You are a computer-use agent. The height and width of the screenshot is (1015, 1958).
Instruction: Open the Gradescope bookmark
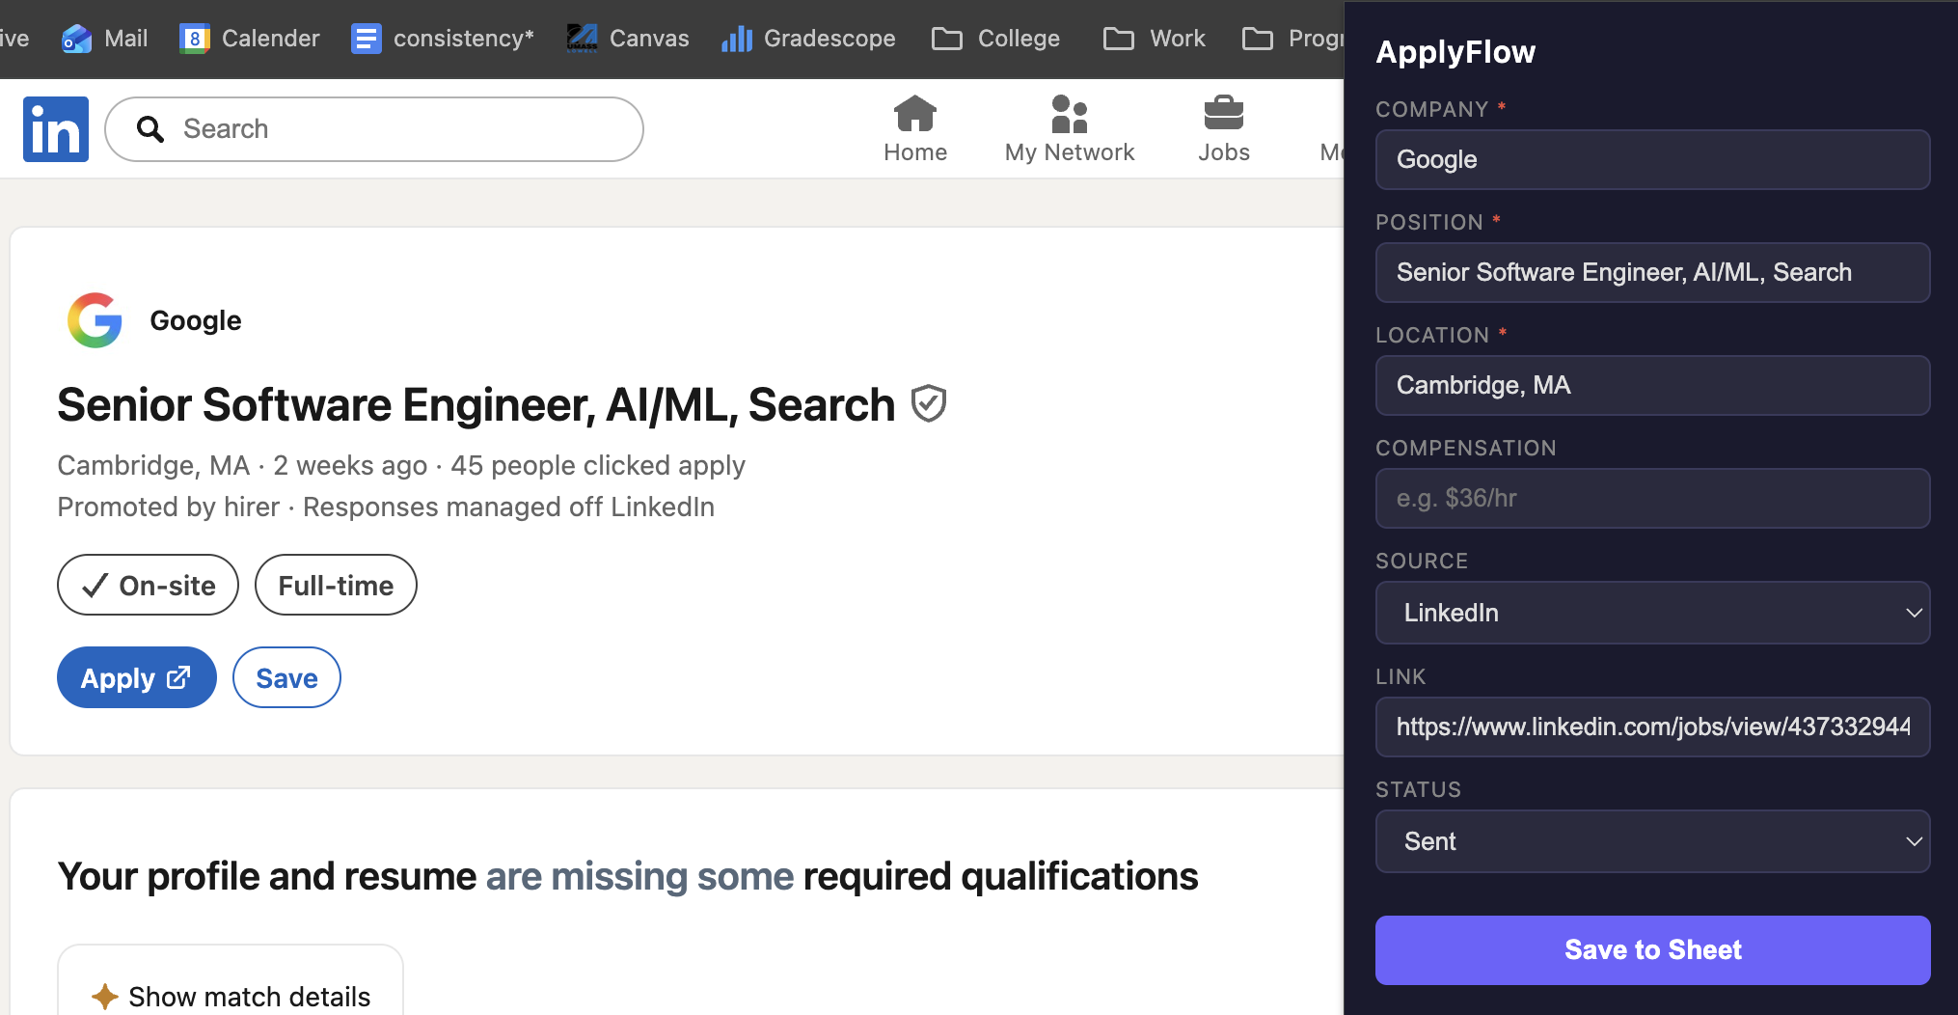point(808,39)
